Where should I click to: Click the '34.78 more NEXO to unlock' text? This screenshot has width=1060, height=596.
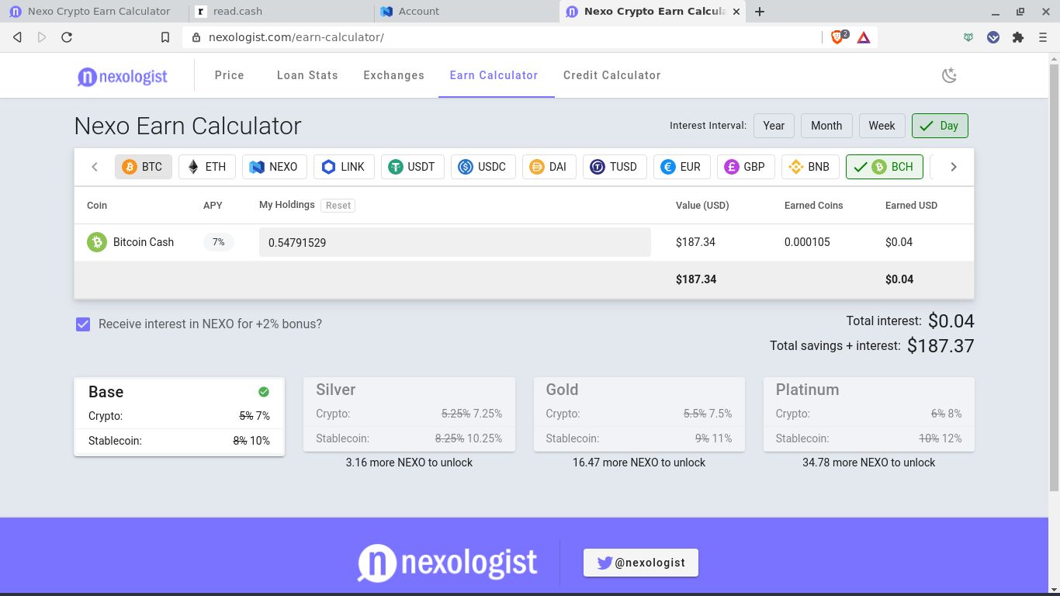869,463
